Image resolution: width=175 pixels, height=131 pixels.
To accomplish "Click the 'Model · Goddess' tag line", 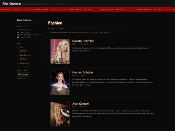I will pos(79,107).
